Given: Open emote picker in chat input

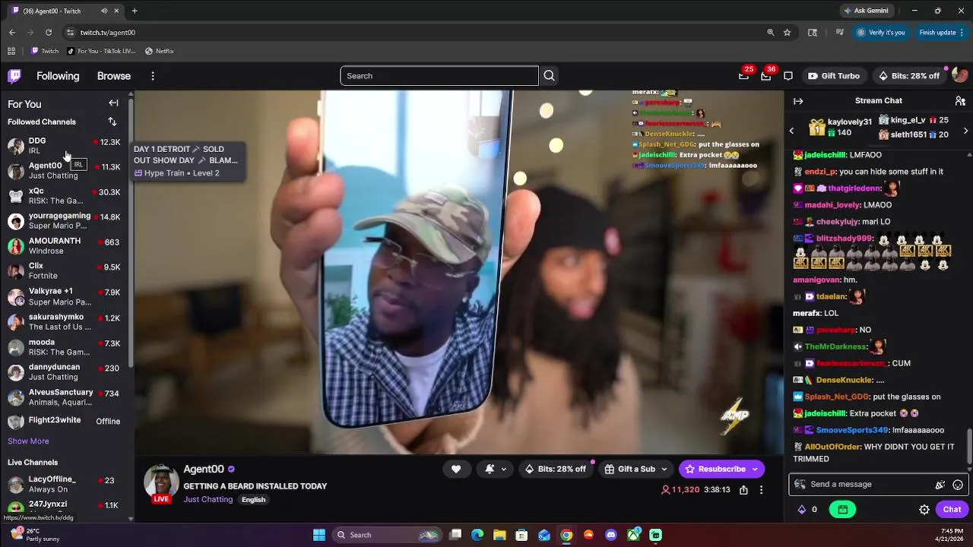Looking at the screenshot, I should click(x=958, y=485).
